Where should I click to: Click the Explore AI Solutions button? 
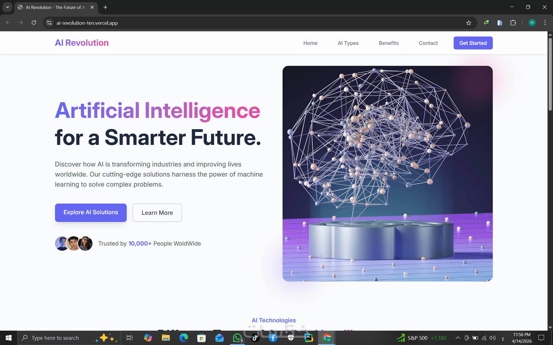(91, 212)
